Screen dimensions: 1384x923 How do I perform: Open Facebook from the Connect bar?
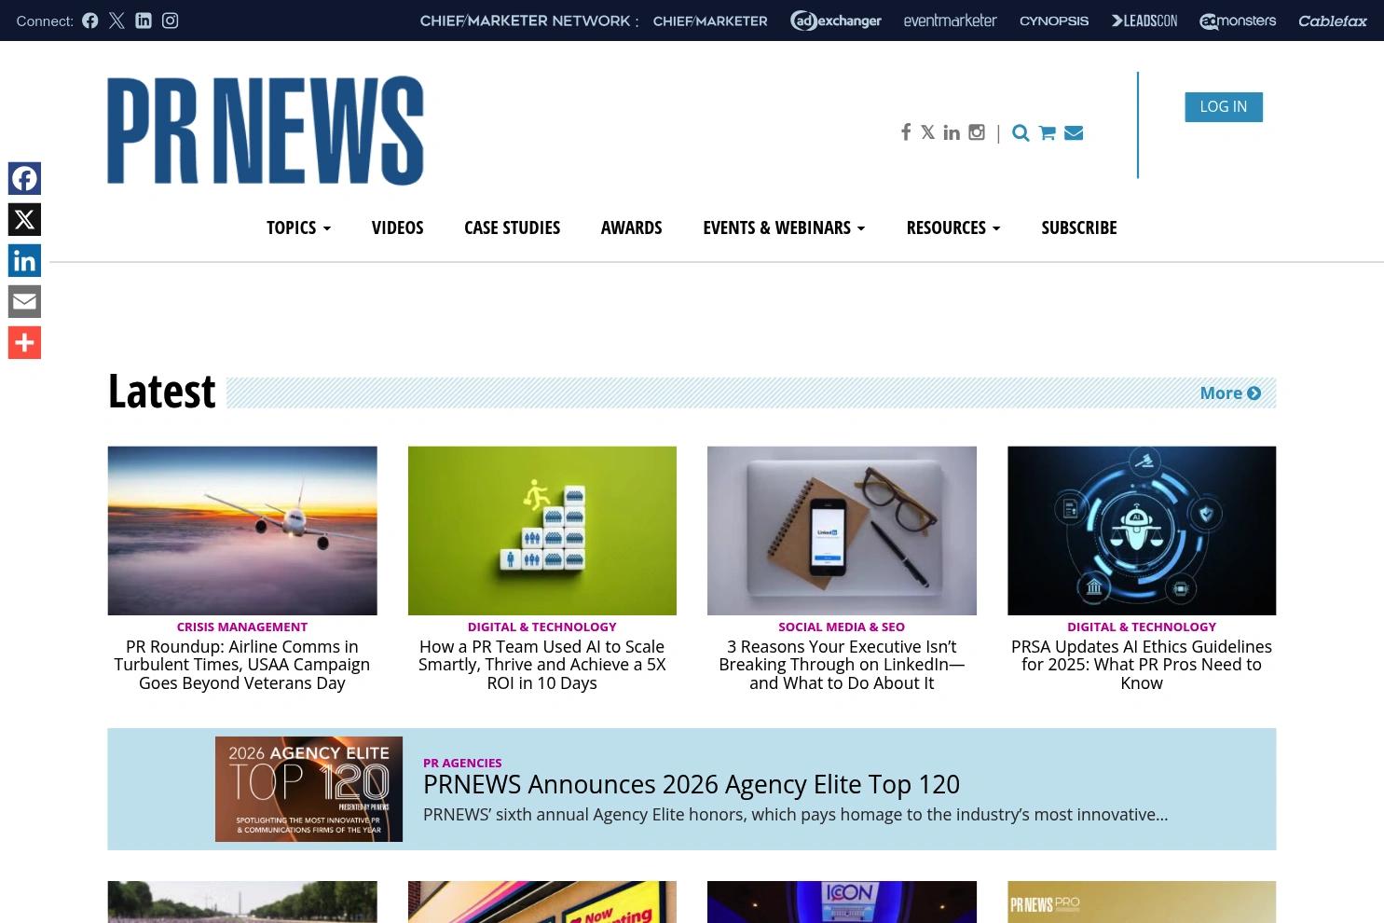click(89, 21)
